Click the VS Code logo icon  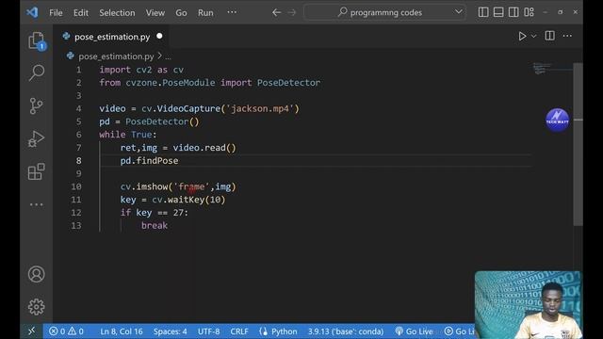[x=32, y=12]
